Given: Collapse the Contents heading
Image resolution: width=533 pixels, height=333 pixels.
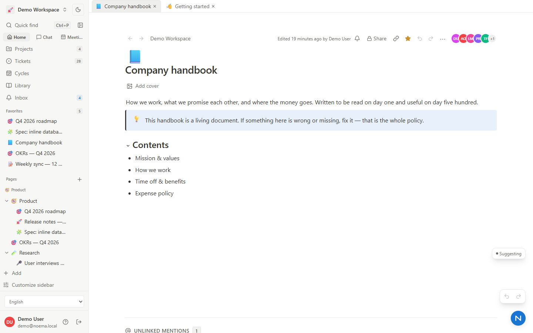Looking at the screenshot, I should click(128, 146).
